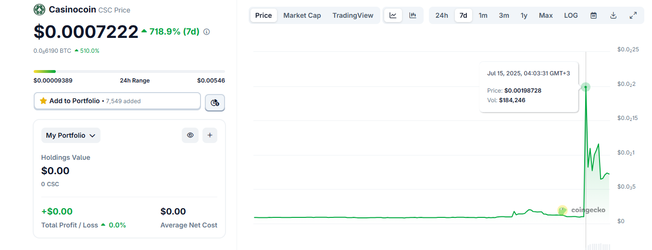
Task: Toggle holdings visibility with the eye icon
Action: point(190,135)
